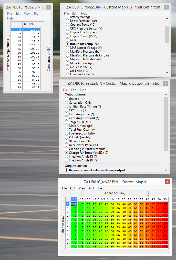Select Ignition Base Timing output channel
This screenshot has height=260, width=176.
pos(67,107)
